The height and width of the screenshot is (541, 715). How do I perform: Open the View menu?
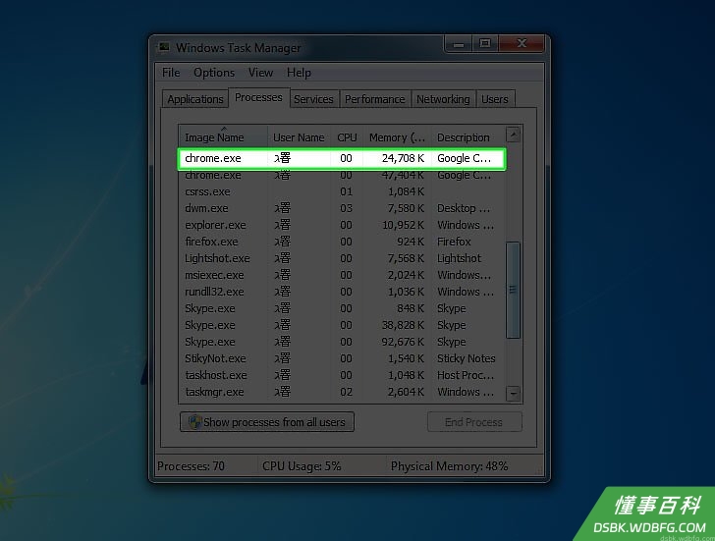point(260,73)
